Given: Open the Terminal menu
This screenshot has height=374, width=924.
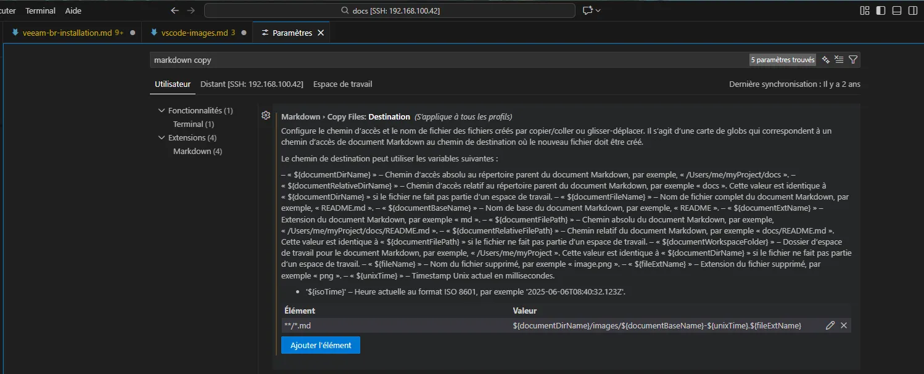Looking at the screenshot, I should 40,10.
